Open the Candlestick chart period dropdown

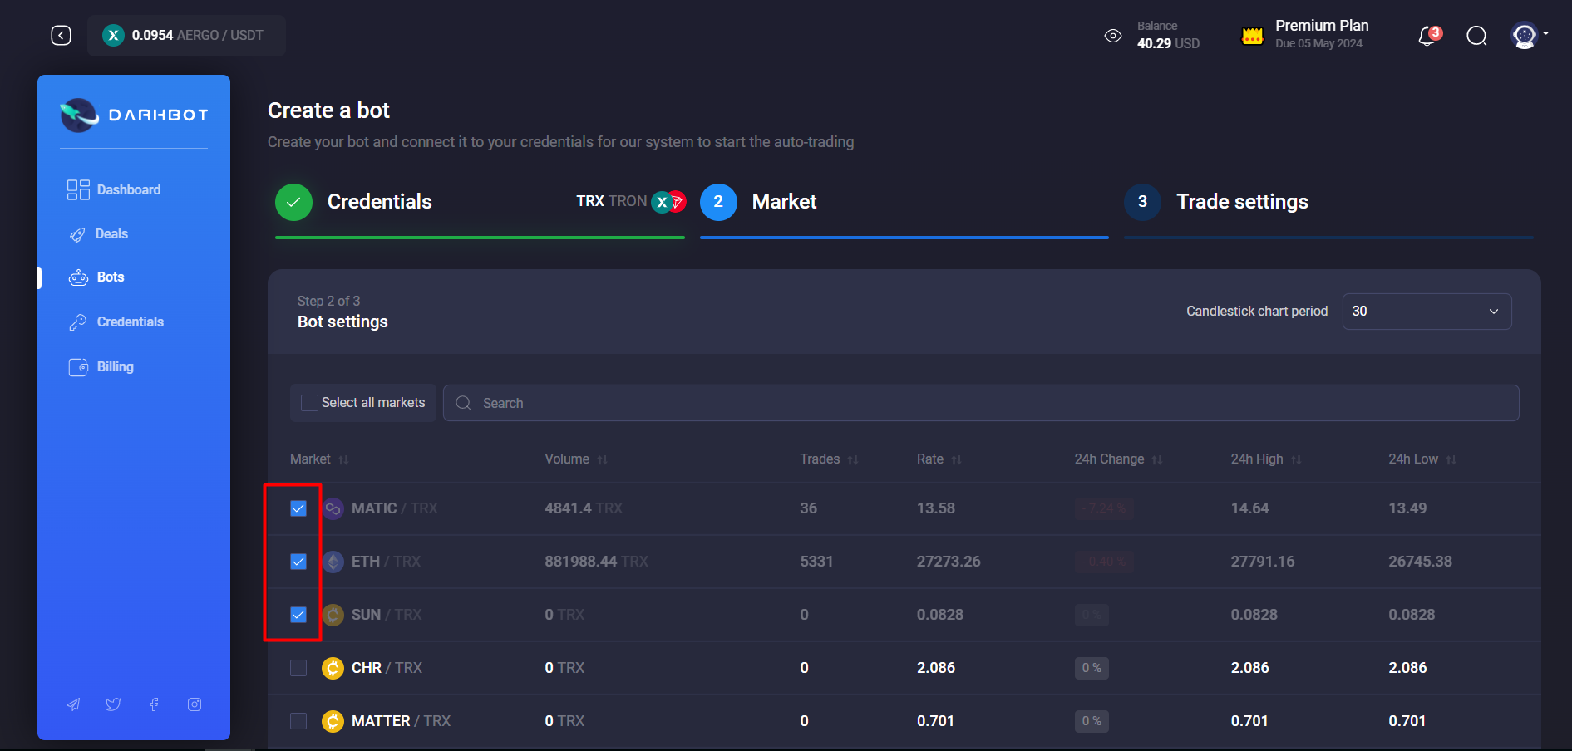coord(1426,311)
